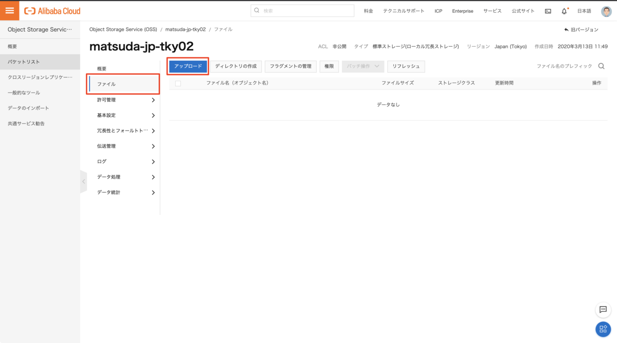Open the blue quick-tools grid icon
617x343 pixels.
pos(603,329)
